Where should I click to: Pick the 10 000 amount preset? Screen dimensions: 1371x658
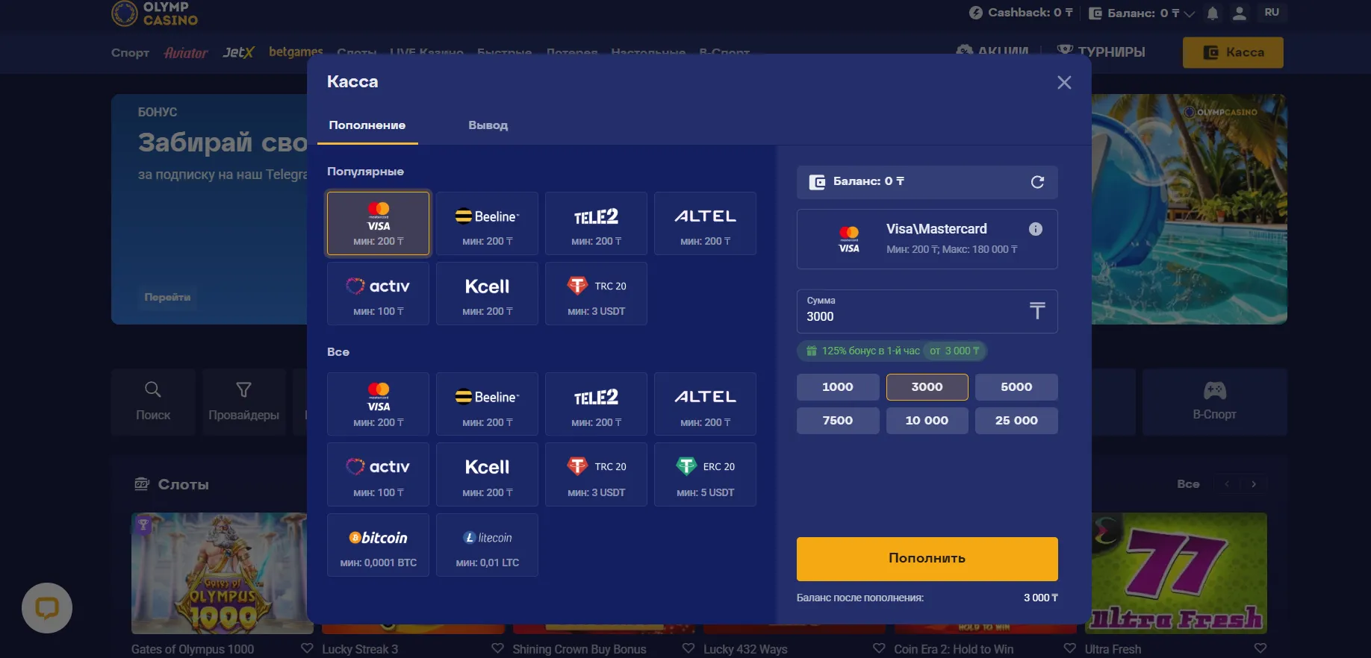(927, 421)
